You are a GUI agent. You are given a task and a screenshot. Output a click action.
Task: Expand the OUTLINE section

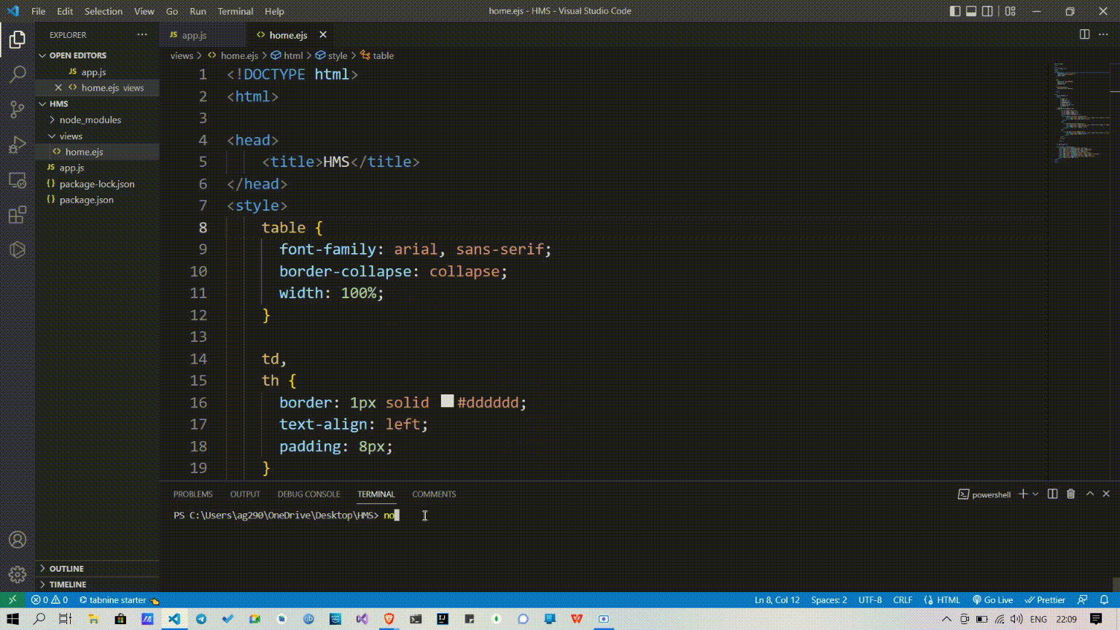pos(66,569)
